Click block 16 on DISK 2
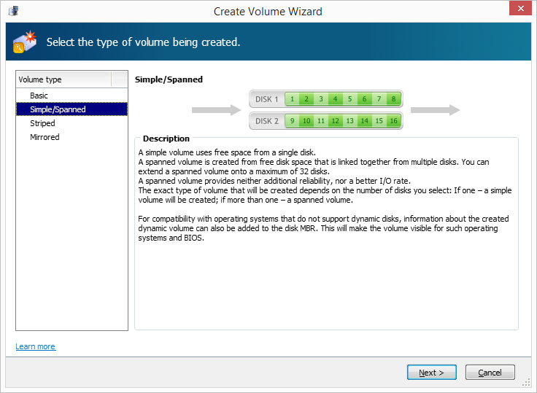The height and width of the screenshot is (393, 537). point(394,121)
